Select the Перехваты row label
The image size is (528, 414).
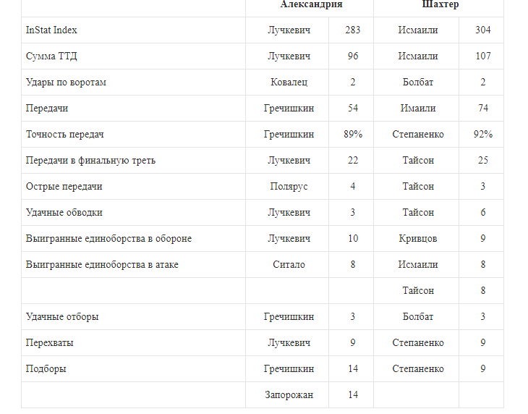point(50,343)
